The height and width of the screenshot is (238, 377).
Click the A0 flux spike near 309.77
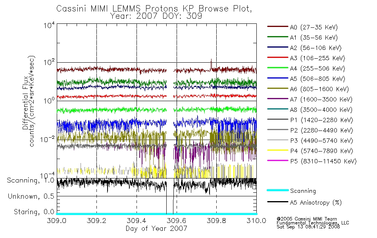click(211, 64)
